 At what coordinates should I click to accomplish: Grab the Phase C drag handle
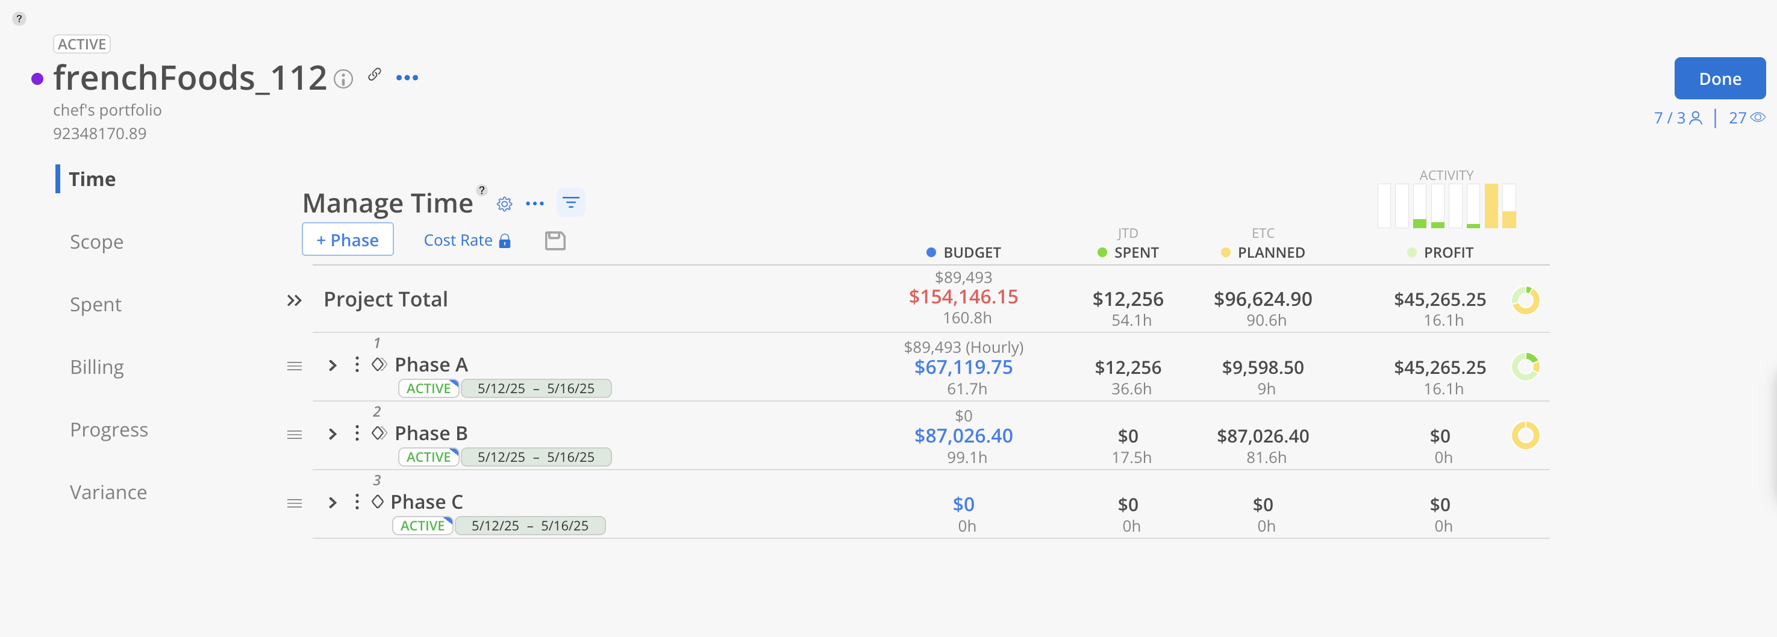coord(295,503)
